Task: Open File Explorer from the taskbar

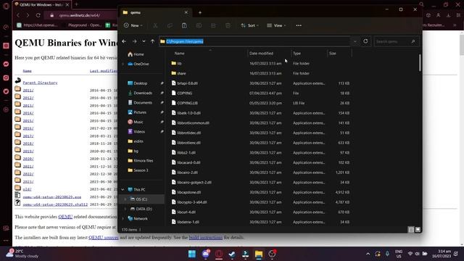Action: (x=259, y=254)
